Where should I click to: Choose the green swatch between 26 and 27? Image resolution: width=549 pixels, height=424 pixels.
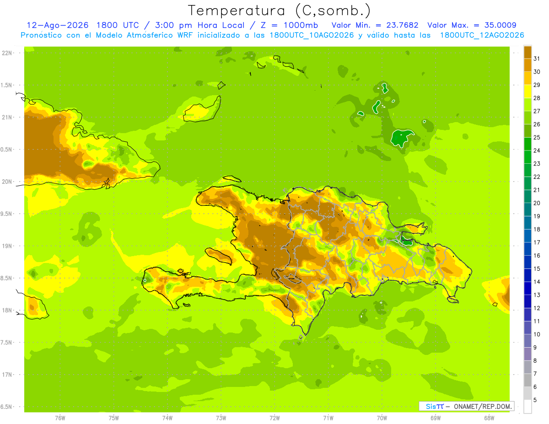pyautogui.click(x=527, y=118)
